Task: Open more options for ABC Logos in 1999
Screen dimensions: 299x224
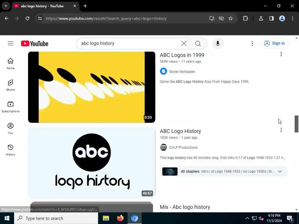Action: 281,54
